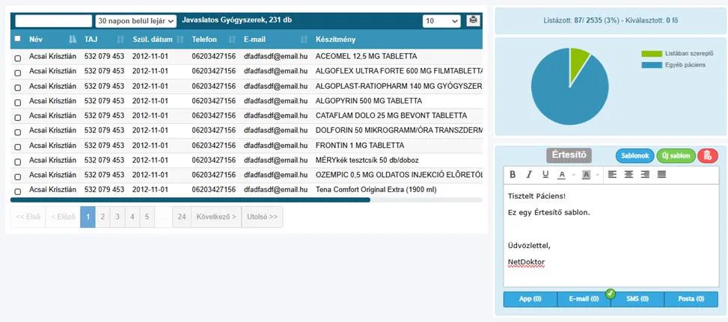Open the page size dropdown showing 10
The height and width of the screenshot is (322, 728).
click(441, 21)
